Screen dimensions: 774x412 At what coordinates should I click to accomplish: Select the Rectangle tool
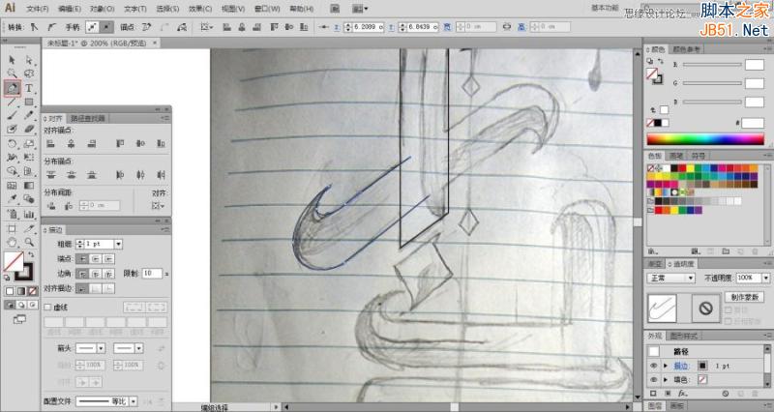29,103
